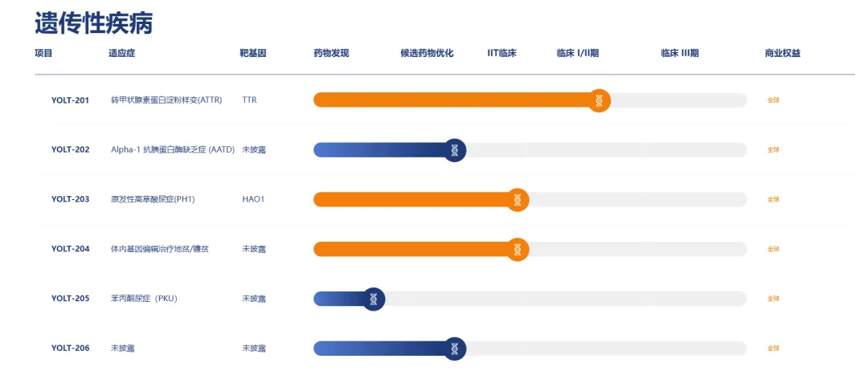The height and width of the screenshot is (371, 868).
Task: Click the DNA icon on YOLT-206 progress bar
Action: [x=455, y=348]
